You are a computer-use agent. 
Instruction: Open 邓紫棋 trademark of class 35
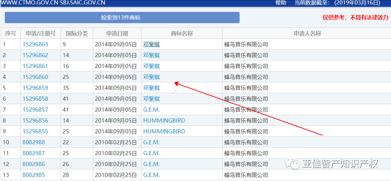click(x=151, y=88)
